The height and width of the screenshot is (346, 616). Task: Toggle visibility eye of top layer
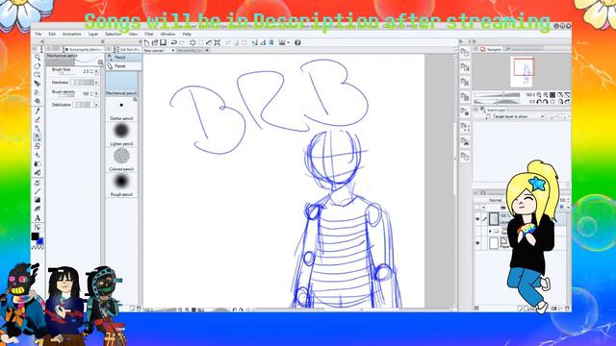(x=477, y=219)
